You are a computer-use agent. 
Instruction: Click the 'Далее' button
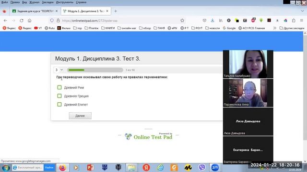80,116
